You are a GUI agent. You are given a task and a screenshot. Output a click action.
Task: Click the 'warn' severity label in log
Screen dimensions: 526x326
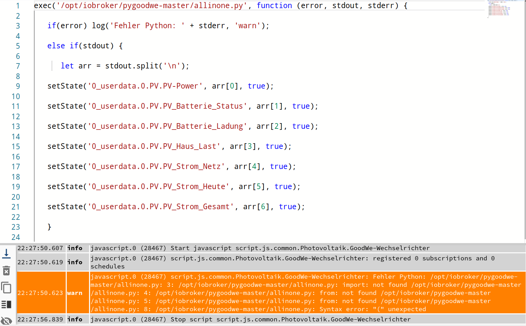(x=75, y=293)
